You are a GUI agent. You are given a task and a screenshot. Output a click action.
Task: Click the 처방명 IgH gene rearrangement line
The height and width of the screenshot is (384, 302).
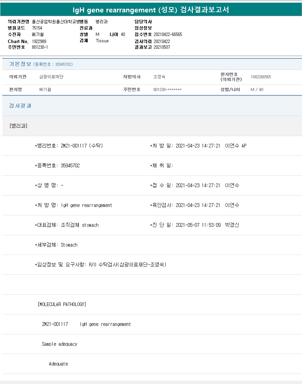tap(73, 205)
